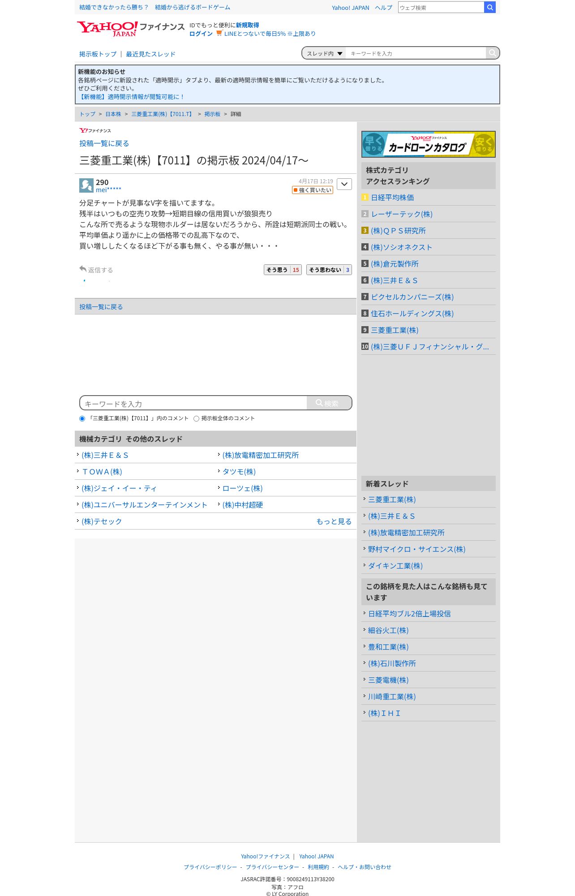Select 「三菱重工業(株)【7011】」内のコメント radio button
This screenshot has height=896, width=575.
click(x=82, y=418)
